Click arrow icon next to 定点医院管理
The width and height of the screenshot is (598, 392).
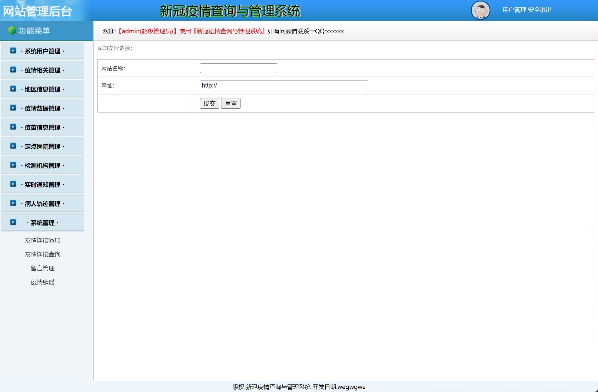tap(13, 146)
